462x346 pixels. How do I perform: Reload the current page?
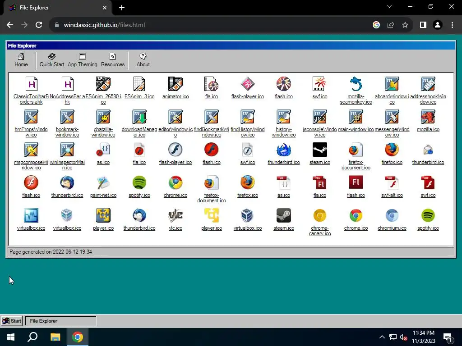click(39, 25)
